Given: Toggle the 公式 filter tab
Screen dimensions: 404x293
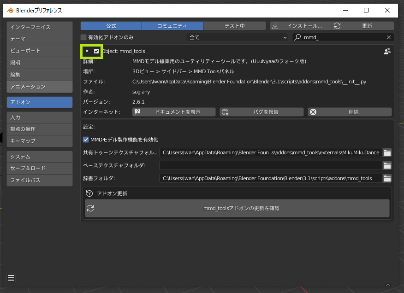Looking at the screenshot, I should point(111,26).
